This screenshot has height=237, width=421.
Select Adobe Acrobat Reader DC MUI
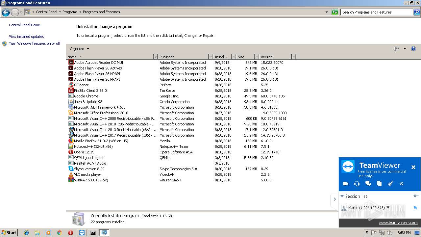99,63
